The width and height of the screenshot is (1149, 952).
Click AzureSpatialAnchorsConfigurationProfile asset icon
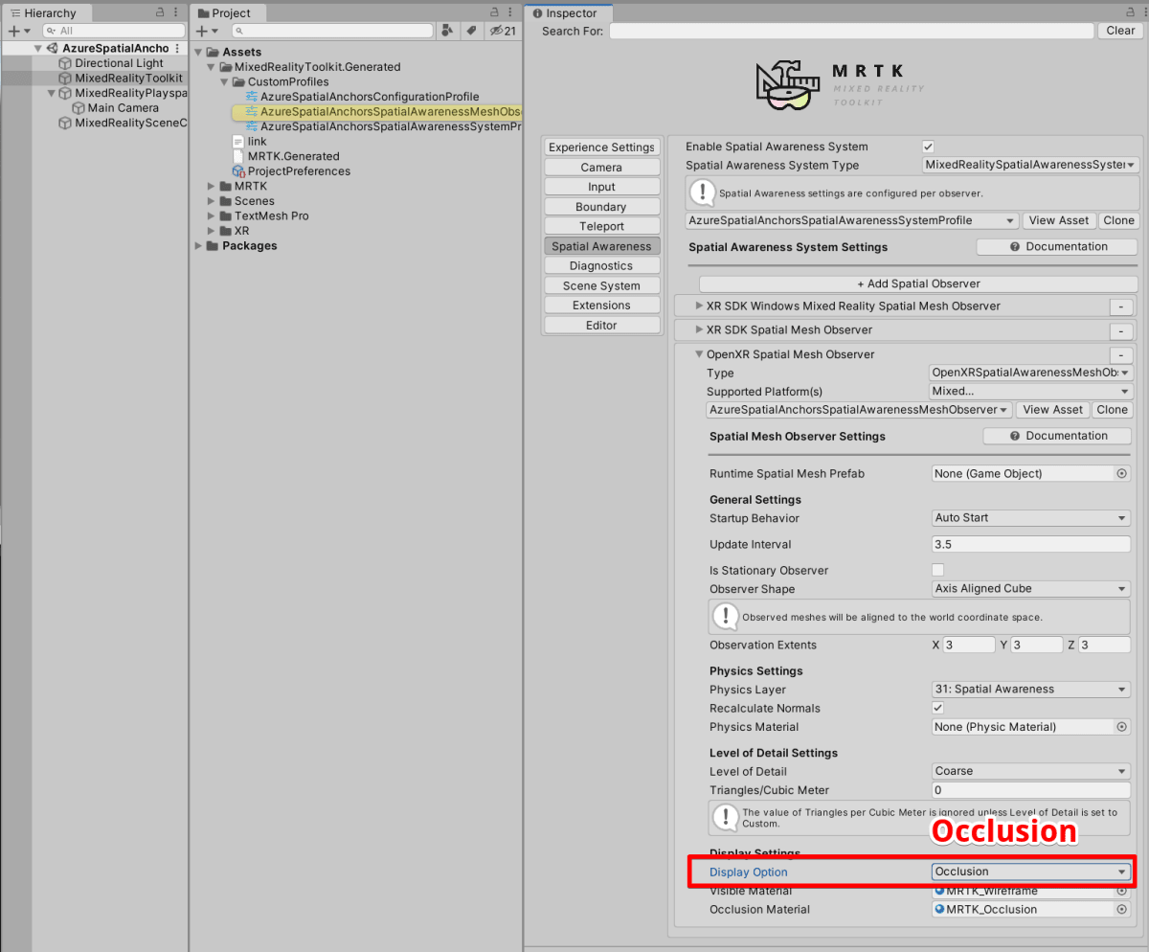252,97
